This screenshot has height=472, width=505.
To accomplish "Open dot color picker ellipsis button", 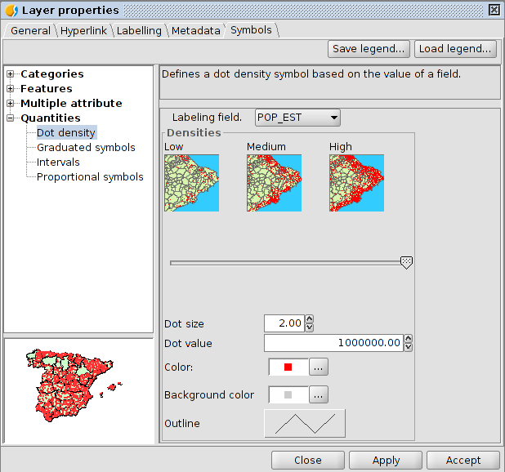I will click(x=319, y=367).
